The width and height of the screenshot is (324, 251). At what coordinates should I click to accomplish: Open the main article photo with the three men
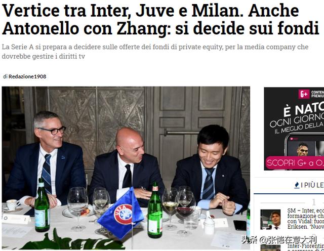[126, 168]
